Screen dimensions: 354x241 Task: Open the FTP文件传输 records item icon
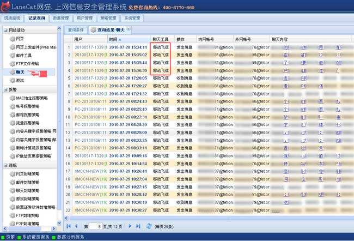13,64
